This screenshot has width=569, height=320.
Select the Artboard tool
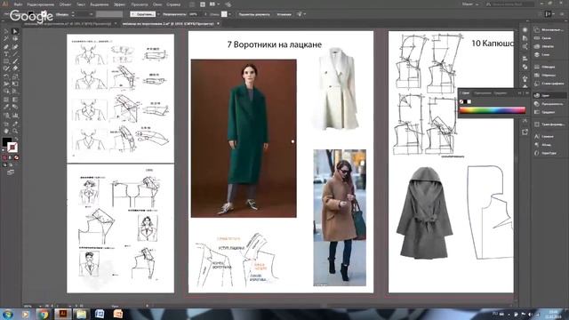point(6,124)
